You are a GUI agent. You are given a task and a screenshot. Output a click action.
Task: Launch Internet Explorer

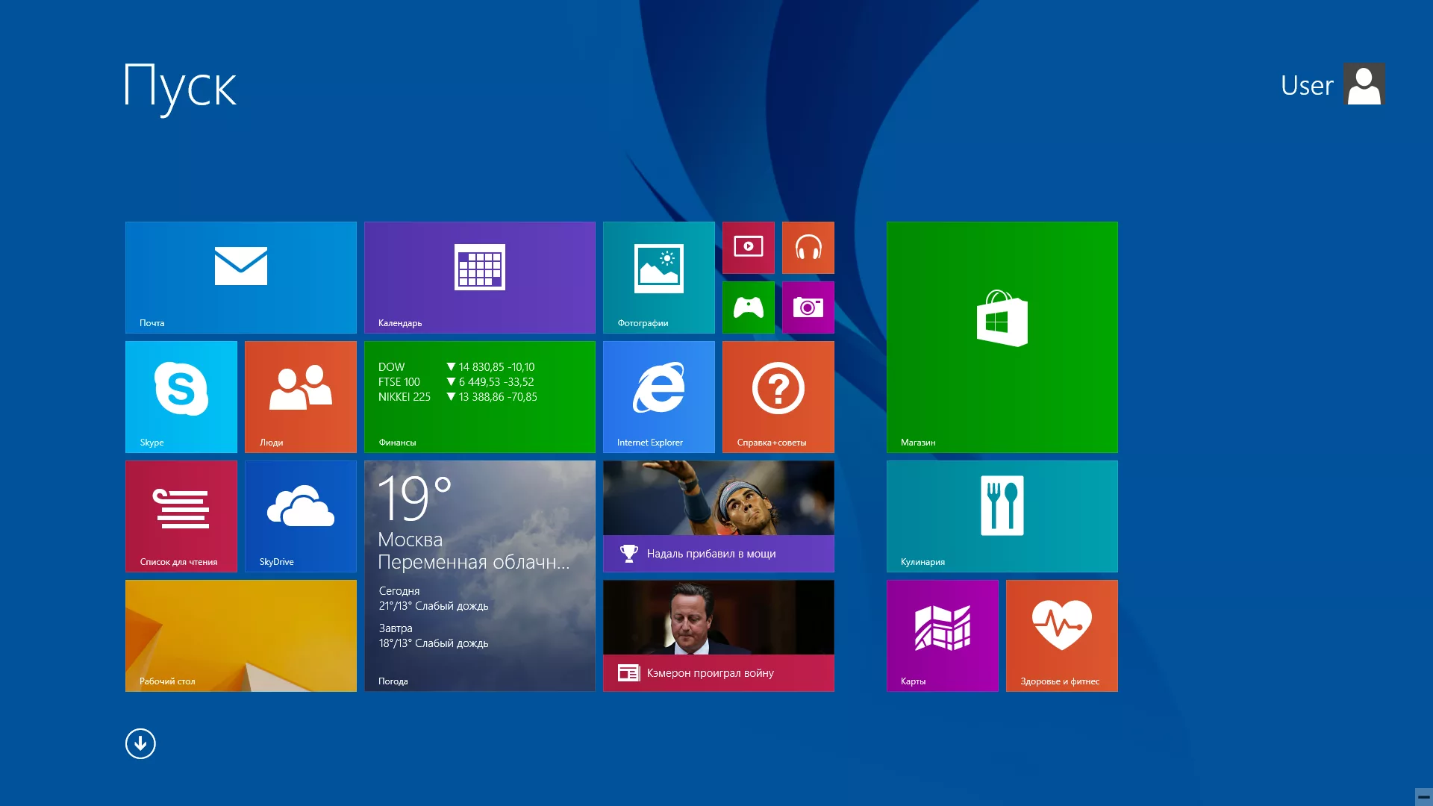point(658,396)
